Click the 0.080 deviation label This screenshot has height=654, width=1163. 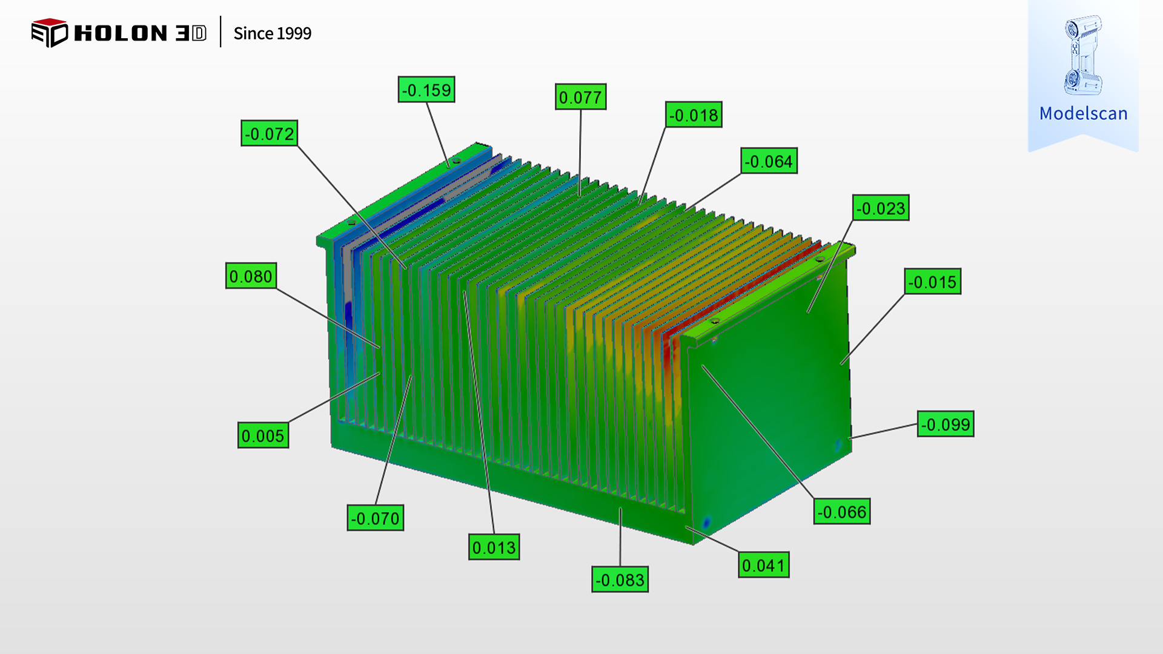[x=251, y=277]
